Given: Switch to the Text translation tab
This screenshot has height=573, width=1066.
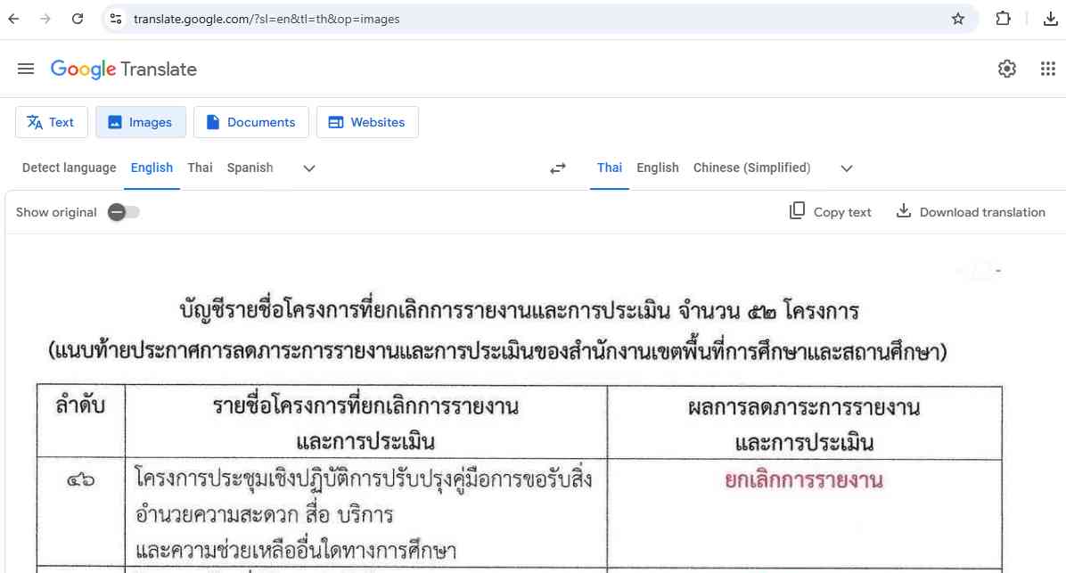Looking at the screenshot, I should [x=51, y=122].
